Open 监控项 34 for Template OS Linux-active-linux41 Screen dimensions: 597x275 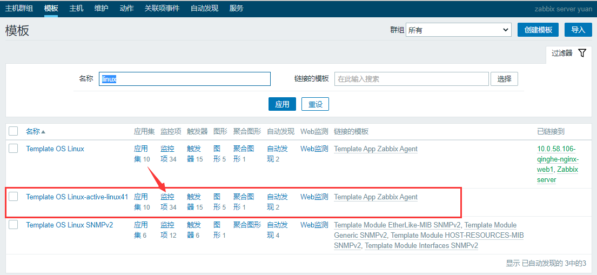[x=168, y=202]
